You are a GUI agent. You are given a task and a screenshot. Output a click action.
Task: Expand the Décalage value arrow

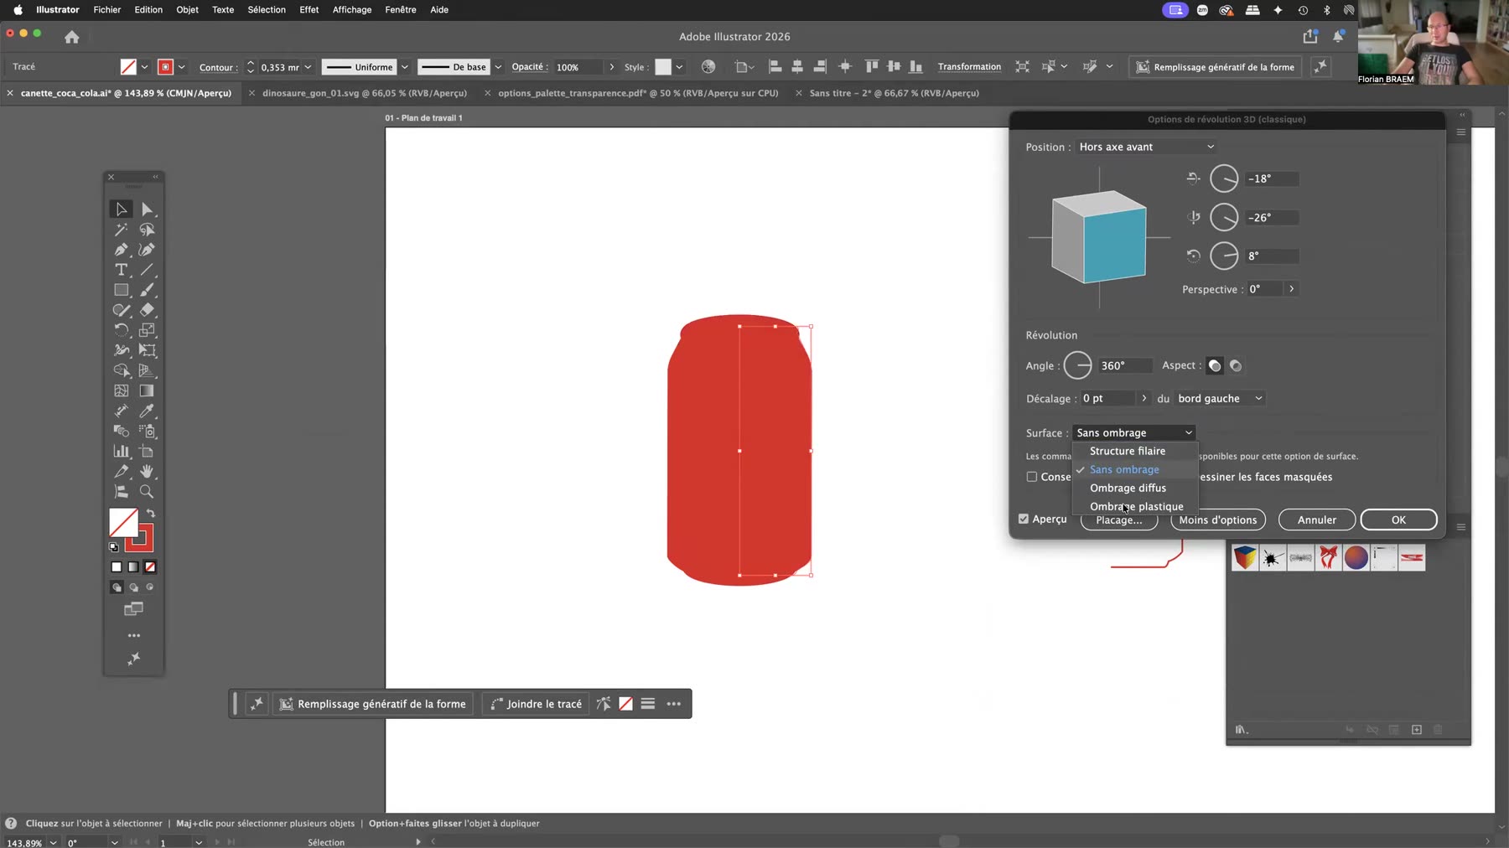pyautogui.click(x=1144, y=398)
